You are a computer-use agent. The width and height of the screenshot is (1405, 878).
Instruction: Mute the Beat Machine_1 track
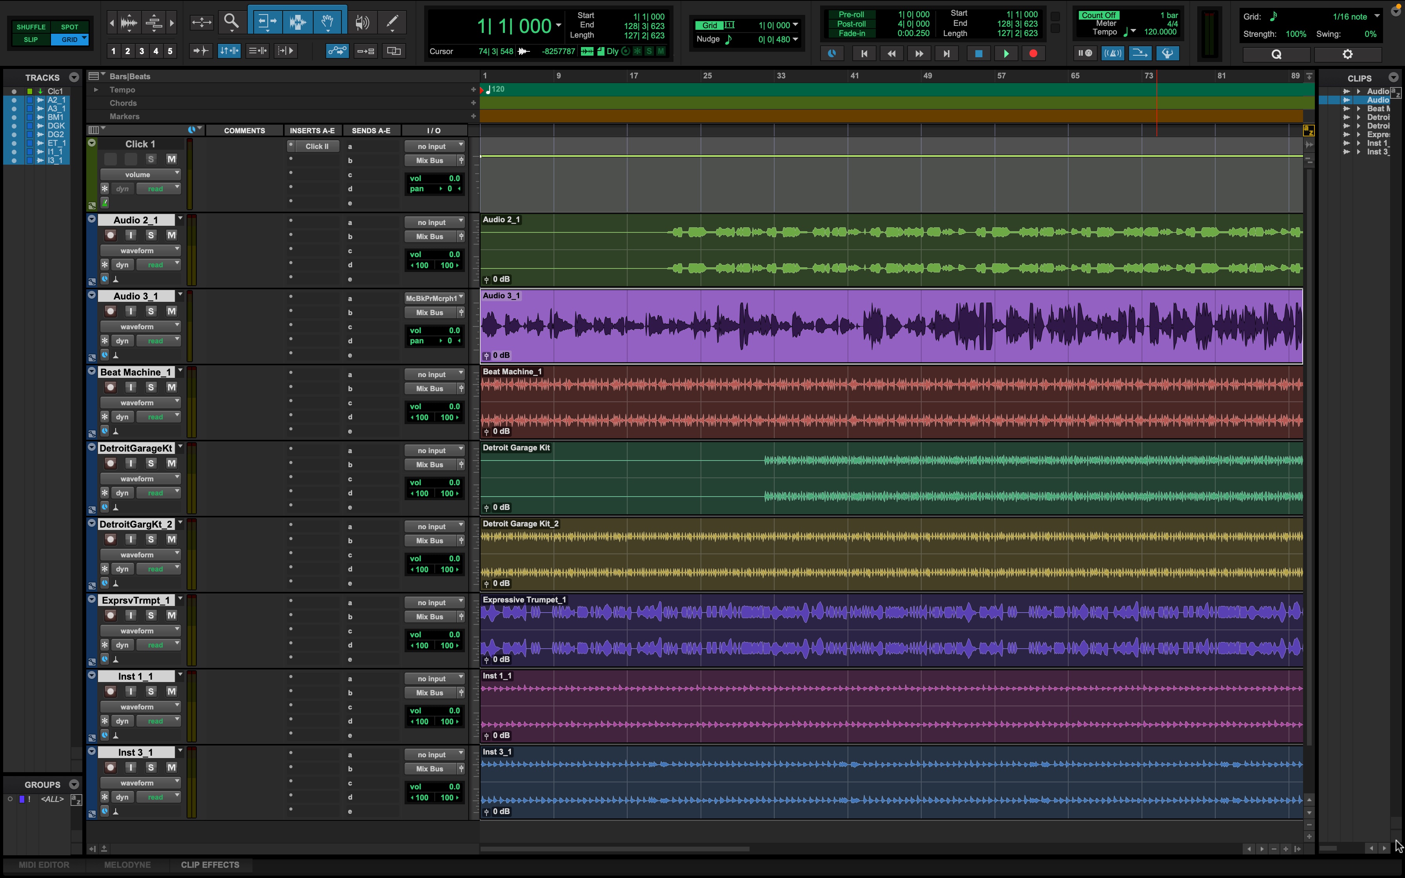point(171,387)
